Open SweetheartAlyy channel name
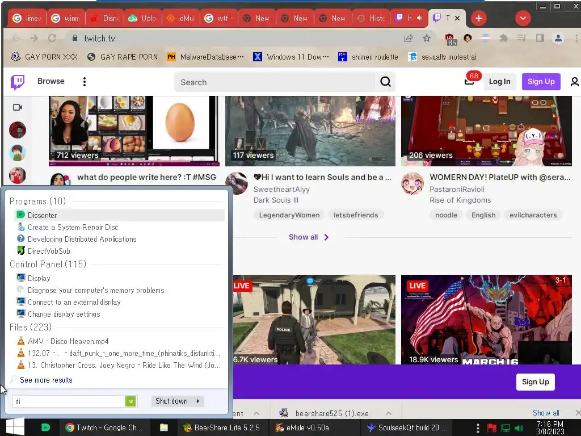 pos(281,189)
